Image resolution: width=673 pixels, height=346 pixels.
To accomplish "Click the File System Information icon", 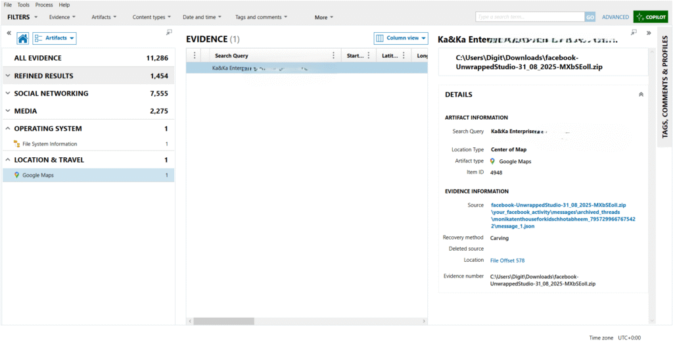I will tap(16, 144).
